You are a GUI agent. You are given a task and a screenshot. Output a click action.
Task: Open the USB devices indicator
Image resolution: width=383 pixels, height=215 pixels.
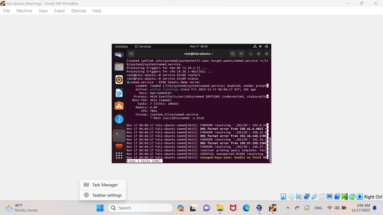click(314, 197)
